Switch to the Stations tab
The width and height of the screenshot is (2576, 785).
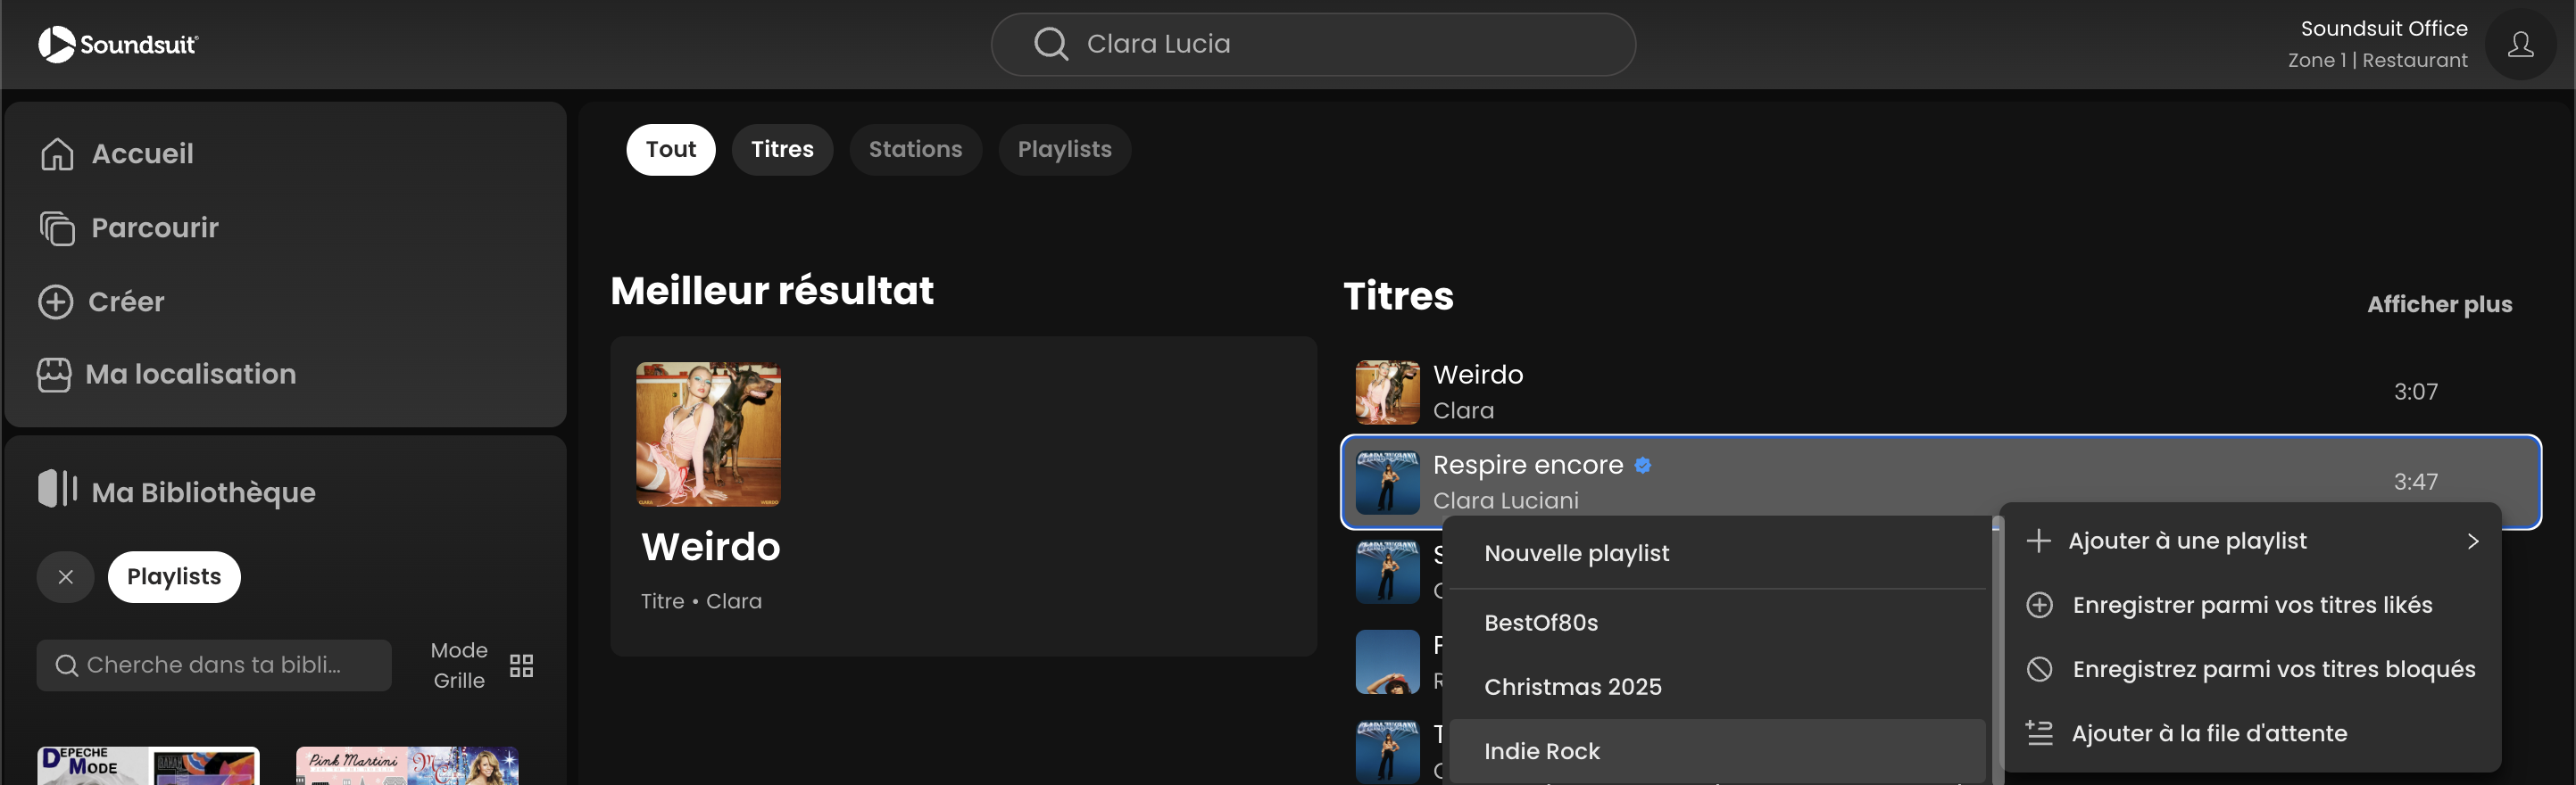pos(915,150)
